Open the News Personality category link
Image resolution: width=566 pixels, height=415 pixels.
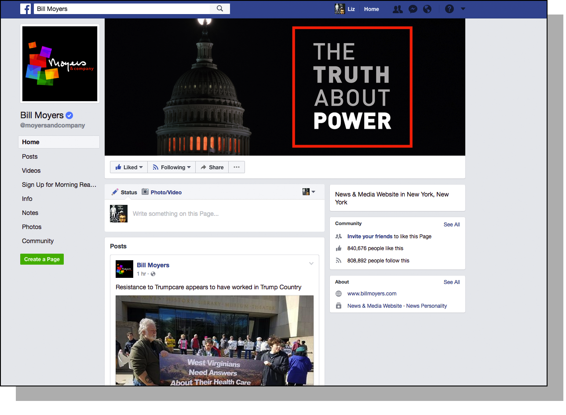(427, 306)
